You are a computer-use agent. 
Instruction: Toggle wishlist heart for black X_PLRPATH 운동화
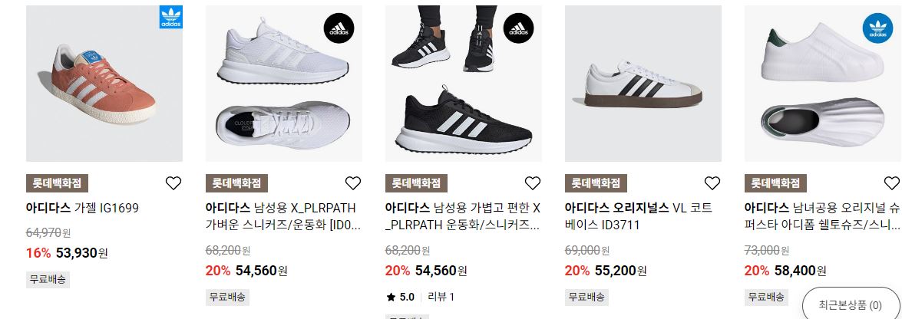coord(533,183)
